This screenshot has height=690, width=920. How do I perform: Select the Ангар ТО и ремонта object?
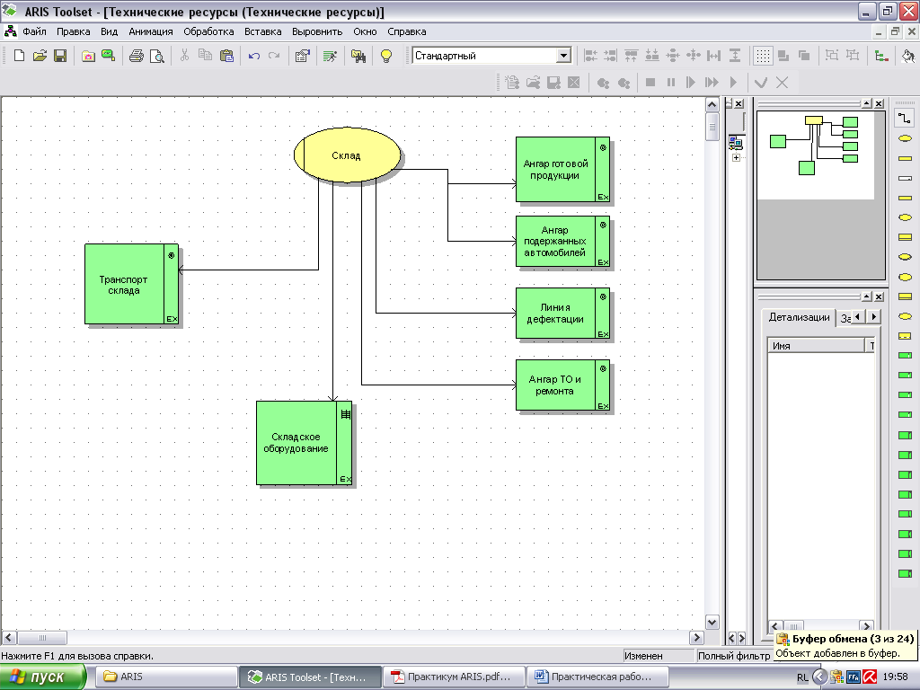[x=562, y=385]
